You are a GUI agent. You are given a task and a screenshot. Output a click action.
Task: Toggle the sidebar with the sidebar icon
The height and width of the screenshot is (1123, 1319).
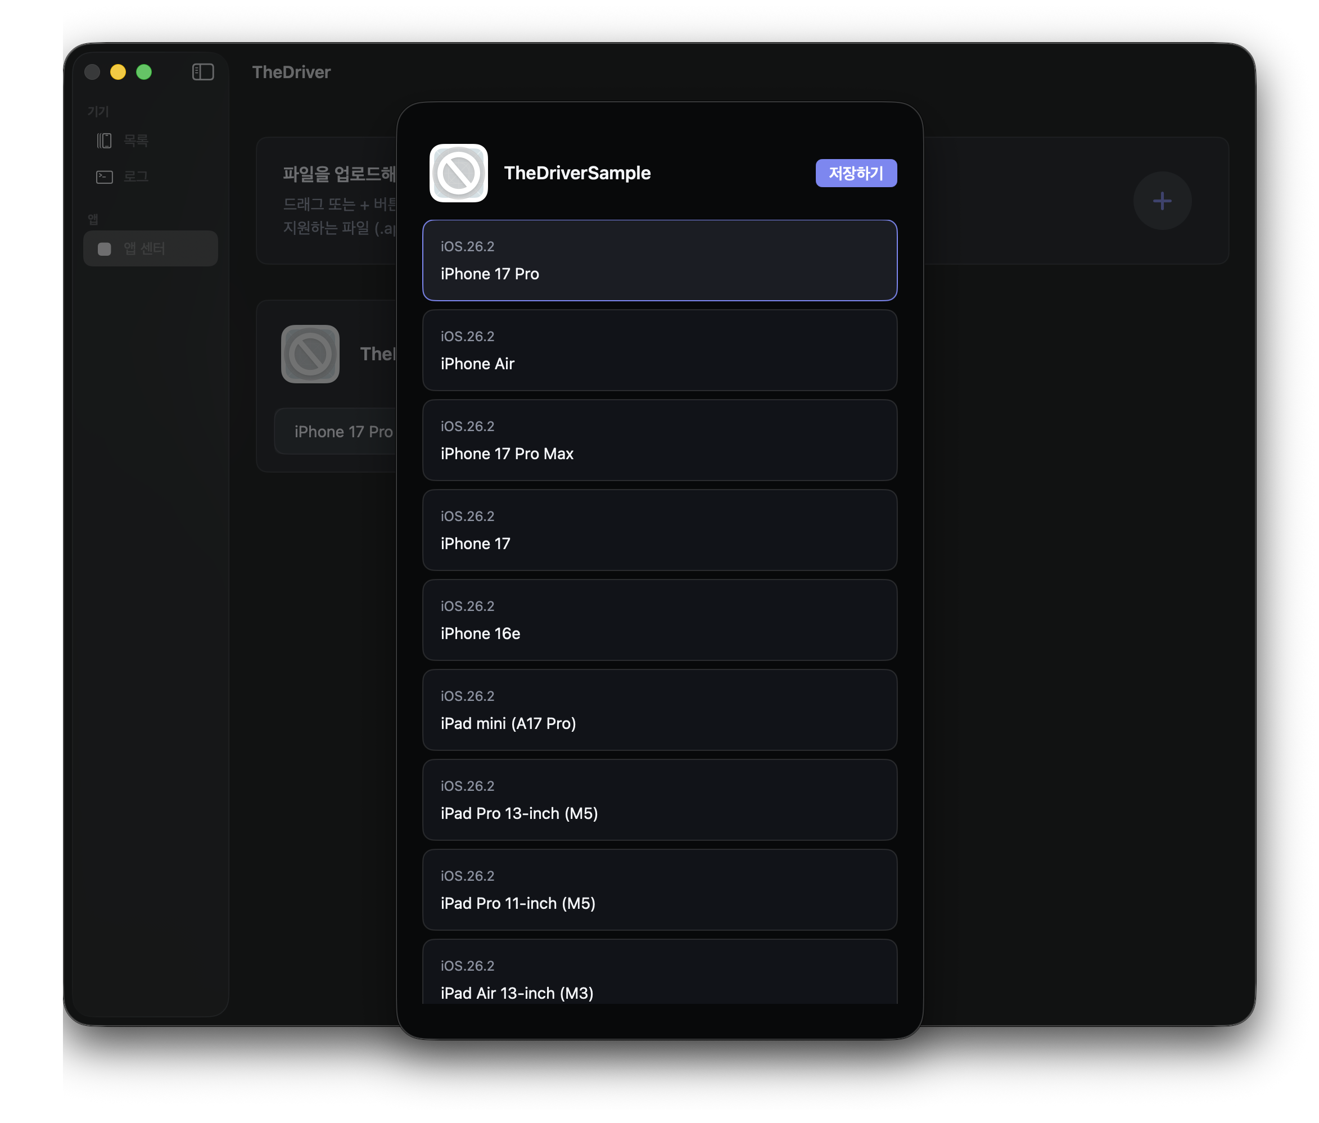(x=203, y=72)
